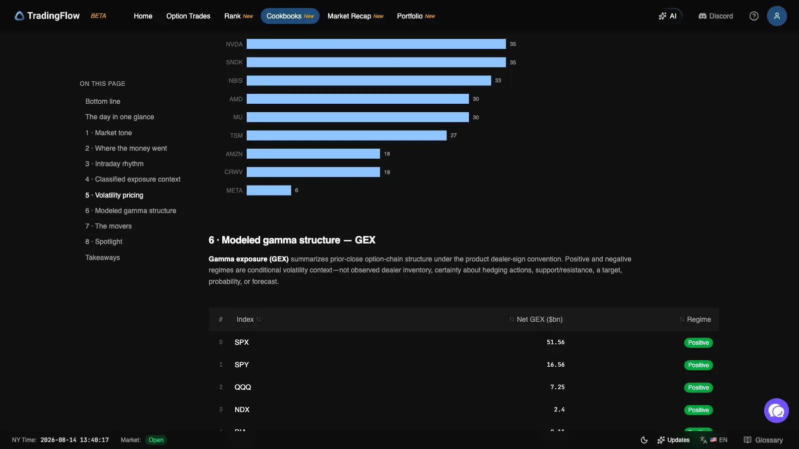This screenshot has height=449, width=799.
Task: Click the NVDA bar in chart
Action: (376, 44)
